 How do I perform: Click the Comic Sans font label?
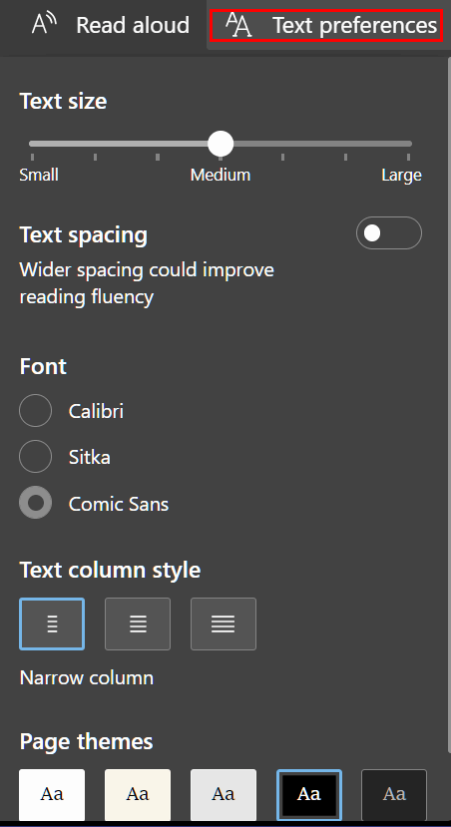(x=119, y=504)
